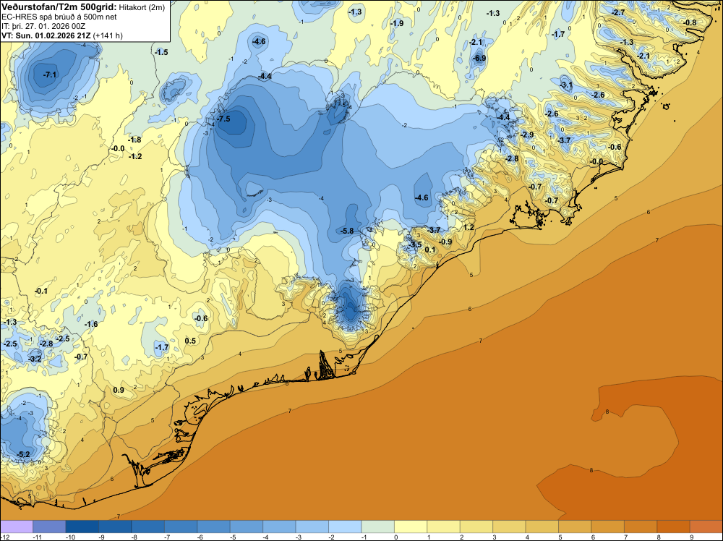Click the legend tick label '-12'
723x541 pixels.
pos(4,537)
